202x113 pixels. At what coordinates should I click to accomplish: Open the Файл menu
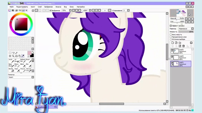point(11,7)
